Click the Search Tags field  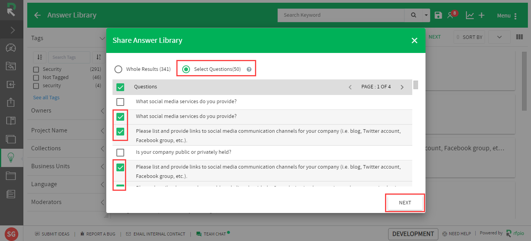click(69, 57)
